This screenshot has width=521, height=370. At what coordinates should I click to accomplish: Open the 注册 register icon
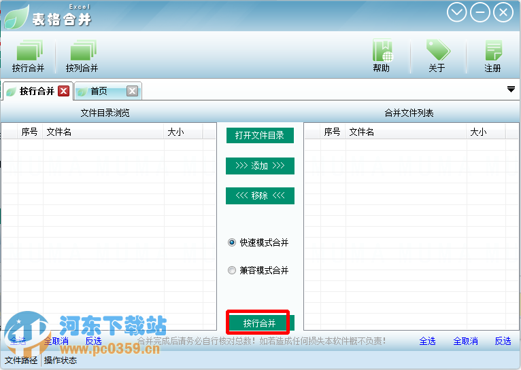coord(492,56)
